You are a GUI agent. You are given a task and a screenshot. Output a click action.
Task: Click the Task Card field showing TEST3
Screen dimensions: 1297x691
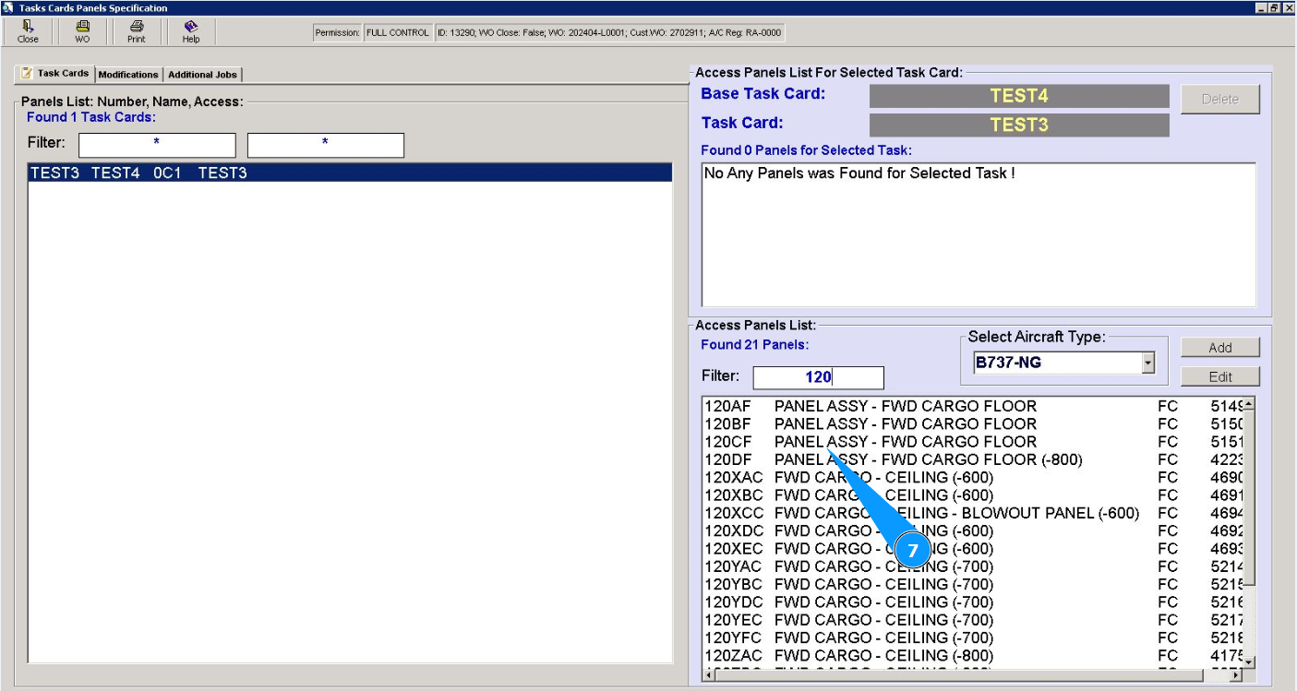(1019, 125)
